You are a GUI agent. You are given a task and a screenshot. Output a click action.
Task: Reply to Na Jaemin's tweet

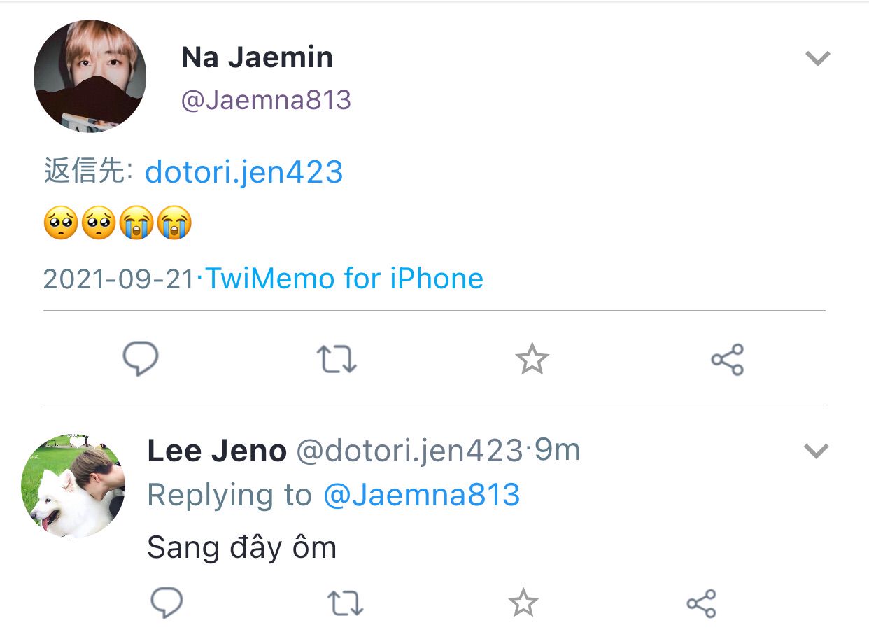(x=141, y=359)
